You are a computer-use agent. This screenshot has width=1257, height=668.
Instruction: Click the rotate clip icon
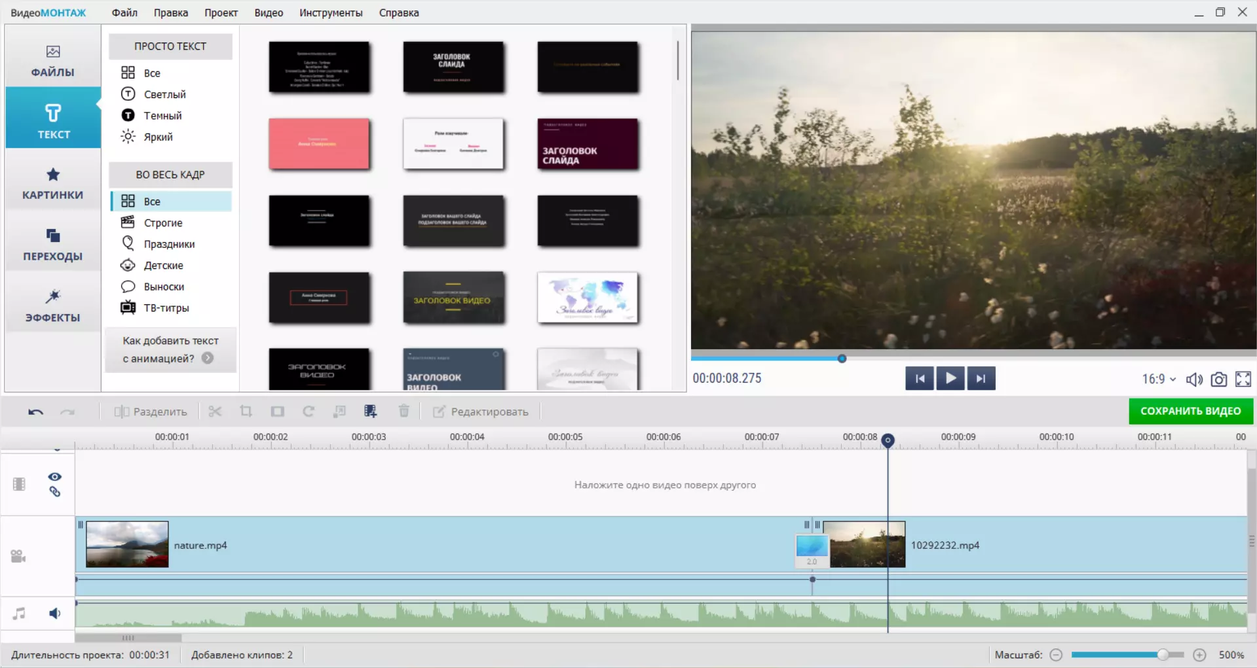(x=309, y=412)
